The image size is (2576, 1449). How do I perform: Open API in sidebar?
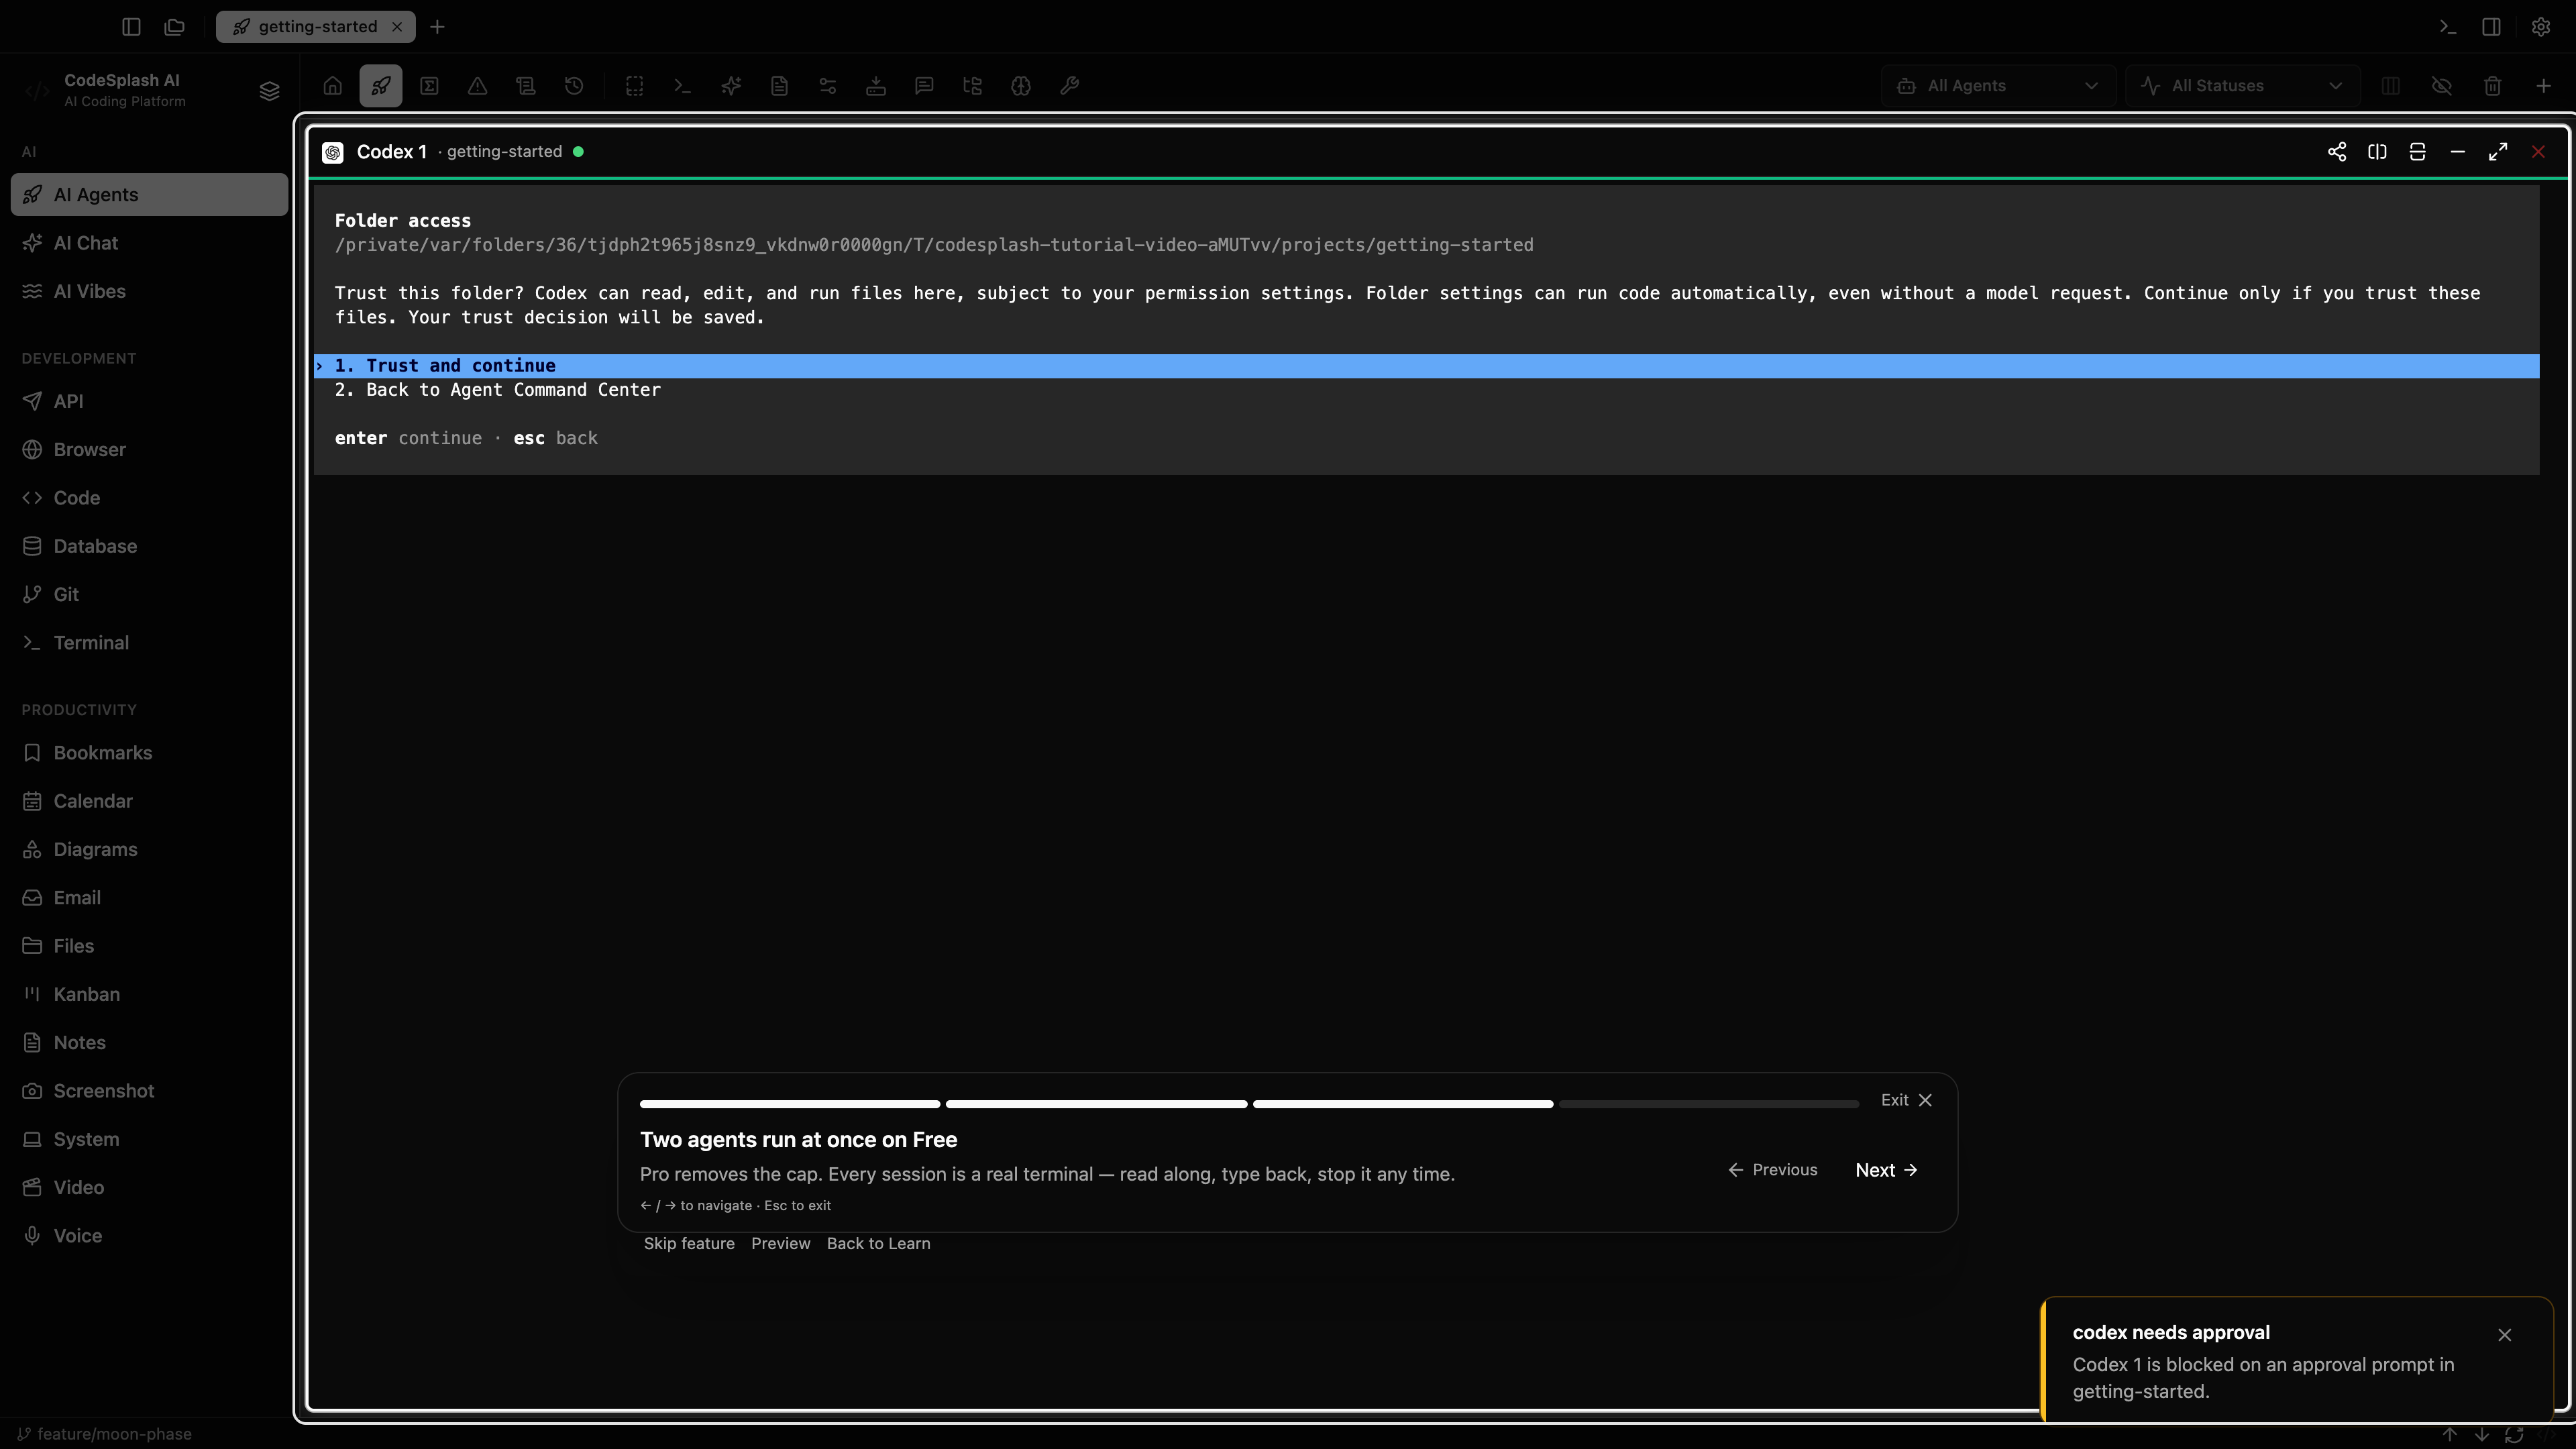[150, 401]
